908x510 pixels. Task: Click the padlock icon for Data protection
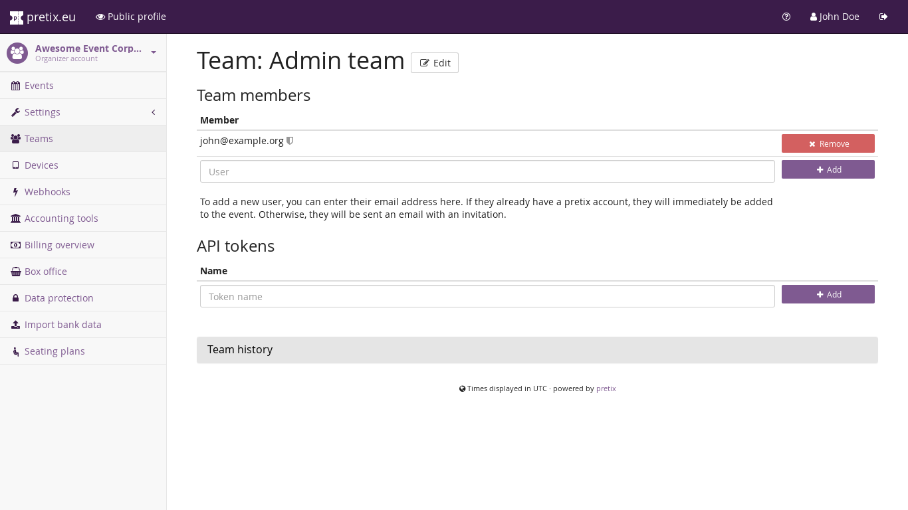[x=15, y=298]
